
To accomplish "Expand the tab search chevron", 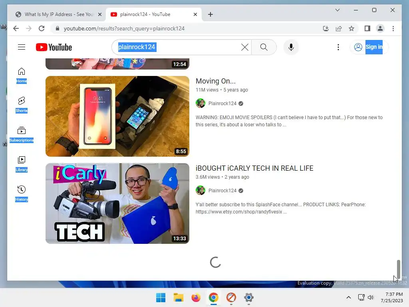I will click(337, 10).
